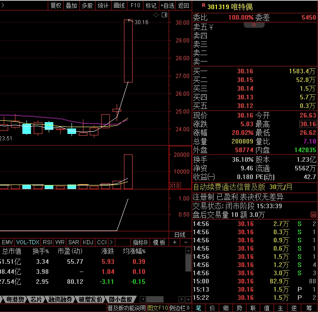This screenshot has height=313, width=318.
Task: Expand the order book chevron under 委比
Action: [x=254, y=25]
